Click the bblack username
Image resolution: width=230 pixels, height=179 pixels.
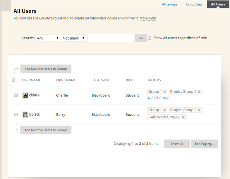(x=35, y=114)
